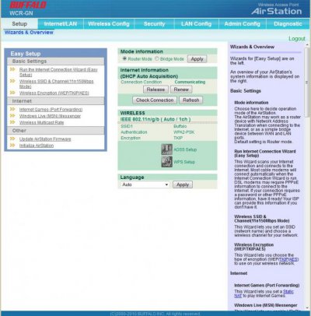Image resolution: width=311 pixels, height=316 pixels.
Task: Click arrow icon beside Run Internet Connection Wizard
Action: (12, 69)
